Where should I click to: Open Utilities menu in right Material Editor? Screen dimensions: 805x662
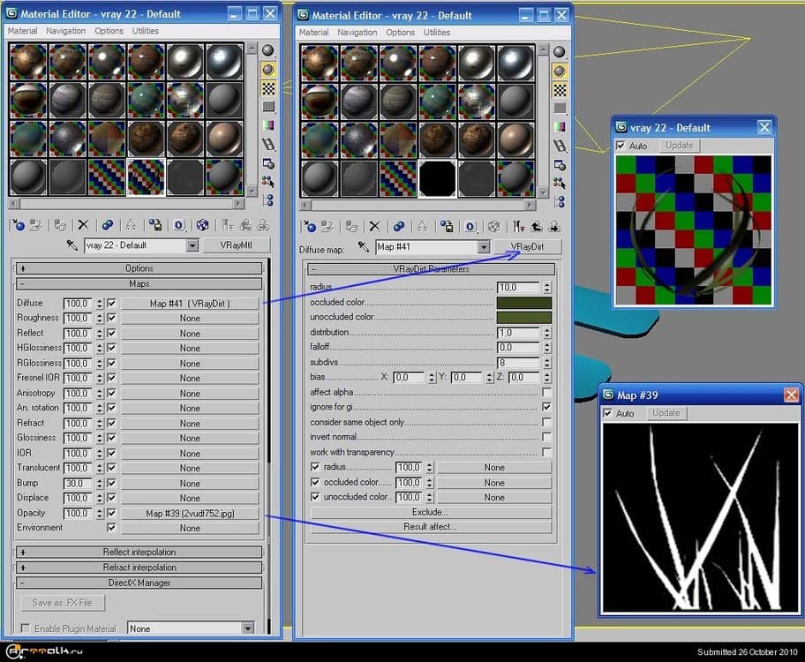tap(436, 33)
